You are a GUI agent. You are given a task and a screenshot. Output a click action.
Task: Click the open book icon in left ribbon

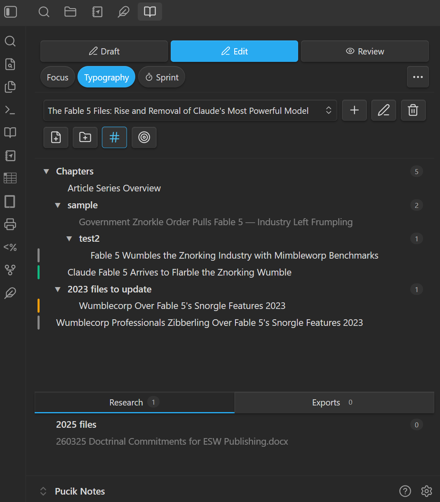pos(10,132)
